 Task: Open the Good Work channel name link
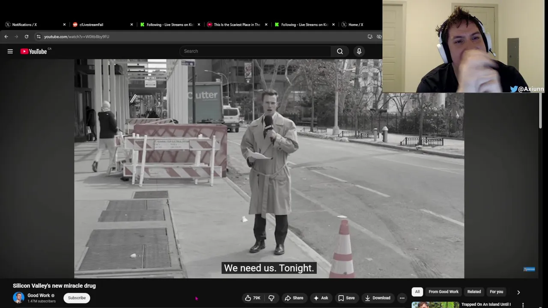pyautogui.click(x=39, y=296)
